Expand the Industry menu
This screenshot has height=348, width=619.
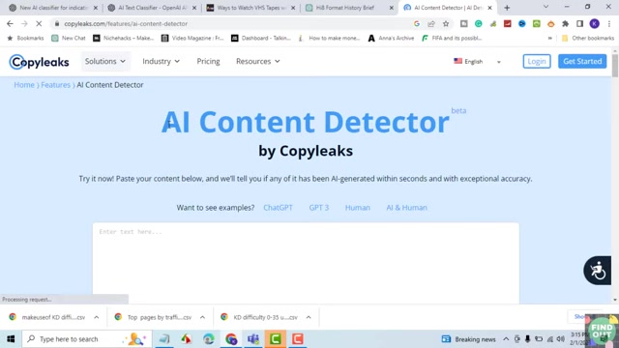point(162,61)
